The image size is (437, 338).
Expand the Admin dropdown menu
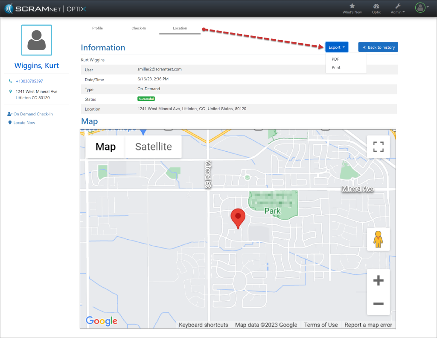tap(398, 9)
